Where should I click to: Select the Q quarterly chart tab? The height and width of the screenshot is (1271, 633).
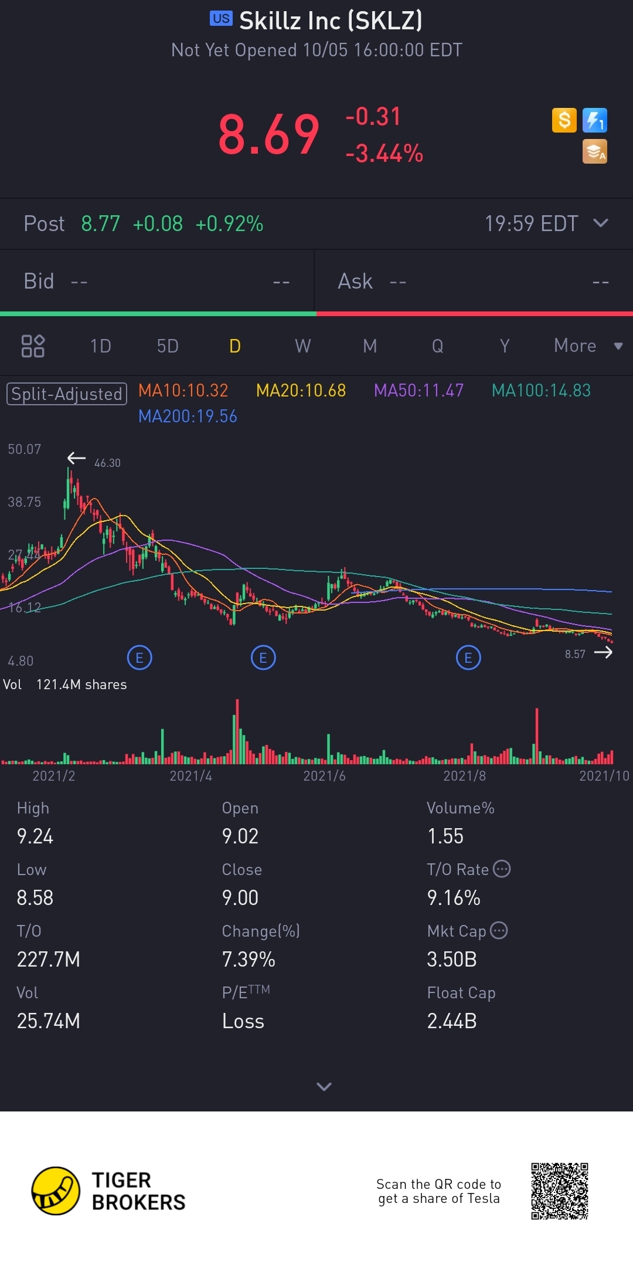(x=437, y=346)
